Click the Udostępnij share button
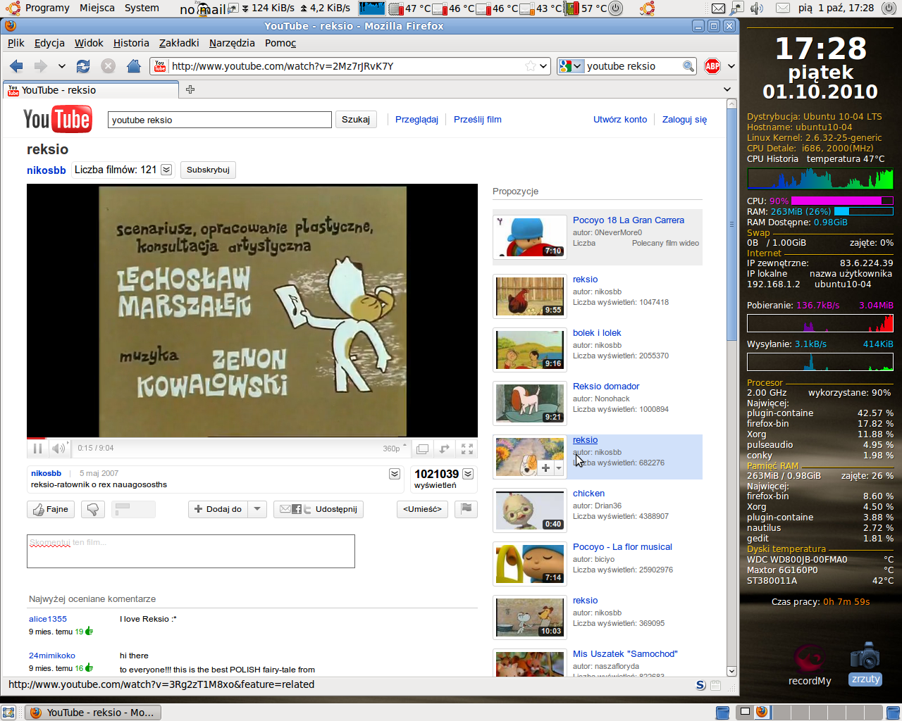The height and width of the screenshot is (721, 902). pyautogui.click(x=319, y=509)
